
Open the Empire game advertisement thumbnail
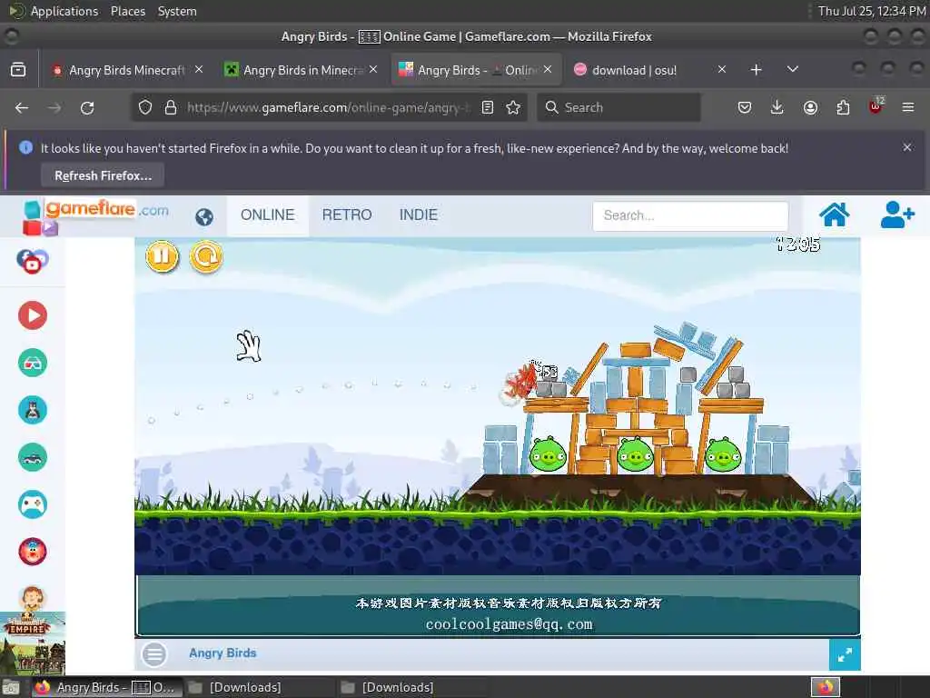tap(33, 643)
